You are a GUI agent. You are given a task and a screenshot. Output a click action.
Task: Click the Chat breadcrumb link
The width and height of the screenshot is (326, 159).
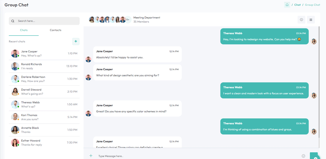[x=297, y=5]
